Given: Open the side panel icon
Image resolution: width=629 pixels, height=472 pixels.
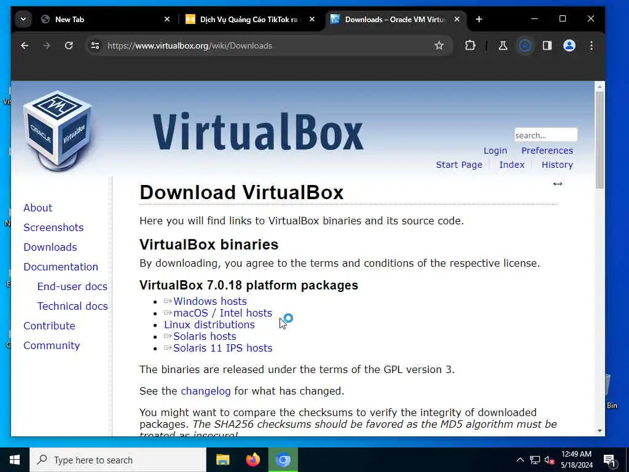Looking at the screenshot, I should tap(547, 45).
